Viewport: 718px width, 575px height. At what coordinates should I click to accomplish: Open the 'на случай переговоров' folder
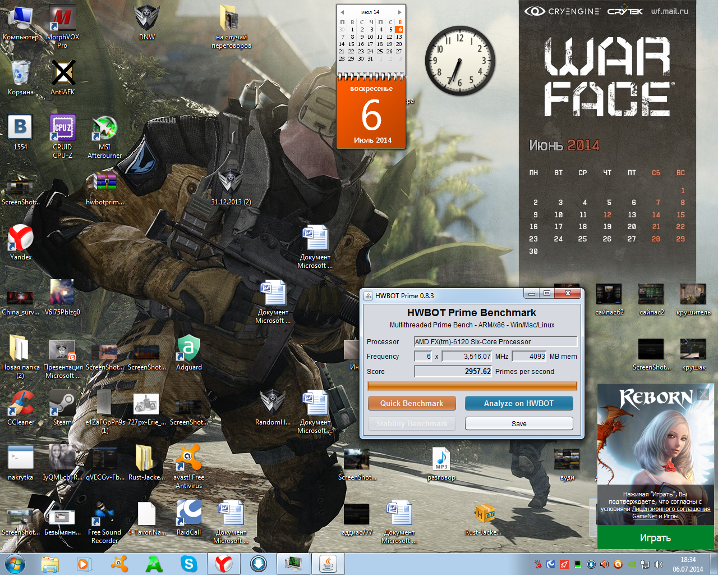click(231, 26)
